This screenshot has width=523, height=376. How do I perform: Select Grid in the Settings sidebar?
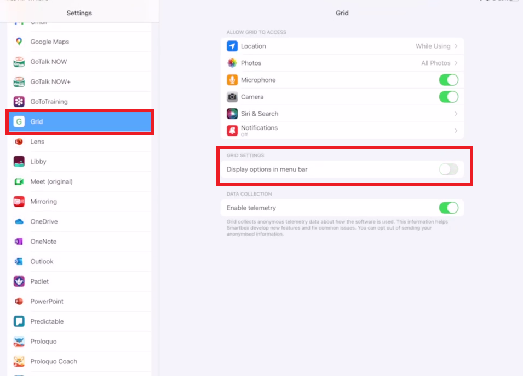click(x=80, y=121)
